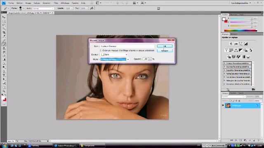This screenshot has height=148, width=264.
Task: Open the Opacité arrow in the dialog
Action: [150, 59]
